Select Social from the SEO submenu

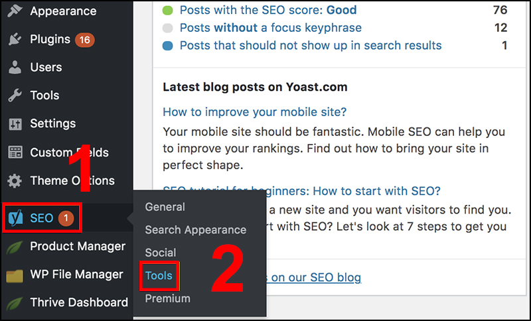161,253
